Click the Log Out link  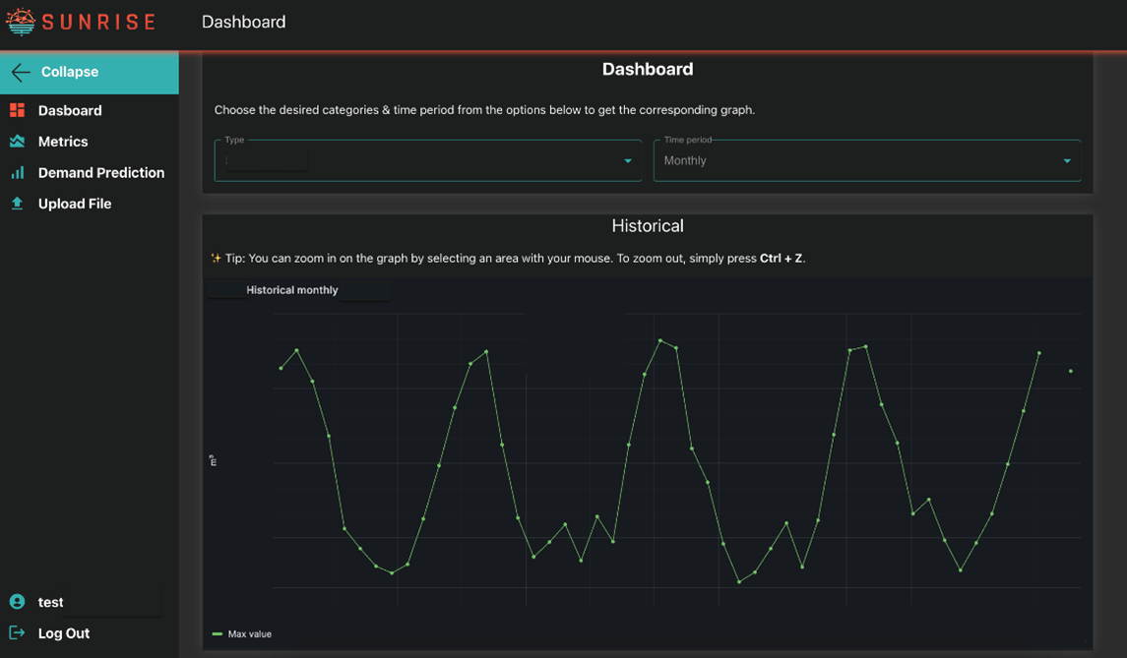(64, 633)
